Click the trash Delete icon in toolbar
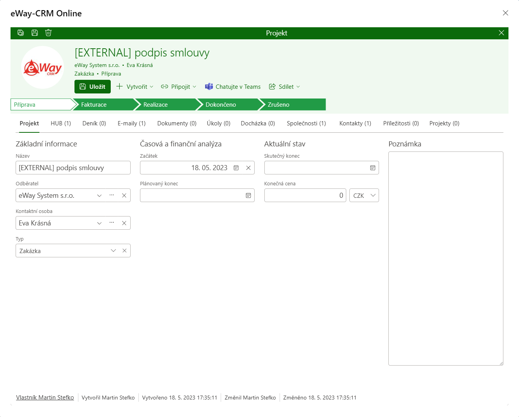 [x=48, y=33]
